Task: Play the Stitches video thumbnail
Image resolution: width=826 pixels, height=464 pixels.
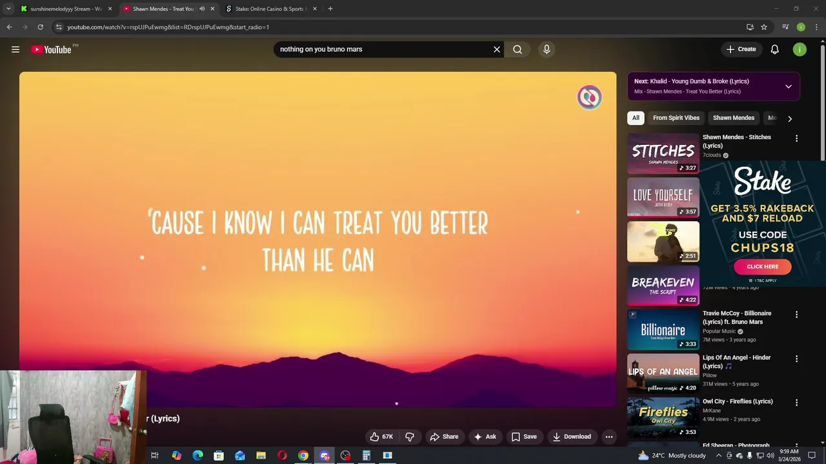Action: [x=663, y=153]
